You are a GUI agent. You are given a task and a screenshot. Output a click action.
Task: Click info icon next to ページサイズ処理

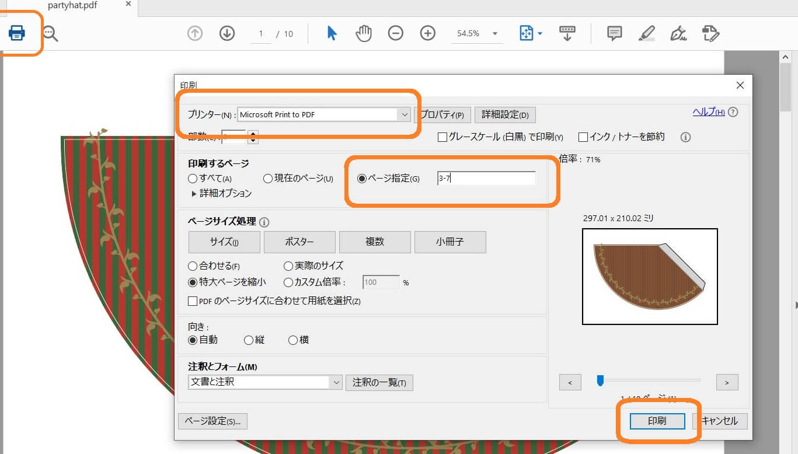coord(264,222)
